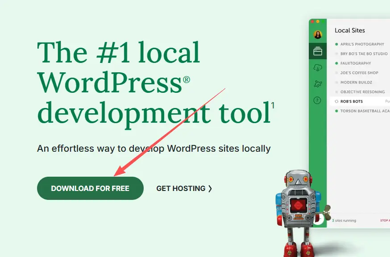
Task: Click the 'An effortless way' subtitle text
Action: point(154,149)
